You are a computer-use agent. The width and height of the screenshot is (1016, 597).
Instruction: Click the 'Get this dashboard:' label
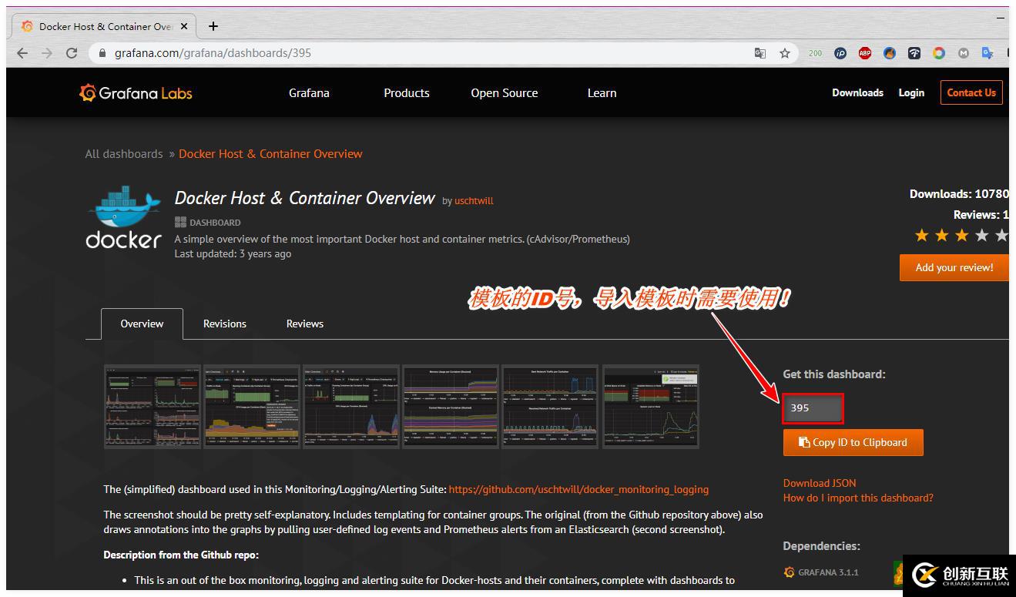834,374
